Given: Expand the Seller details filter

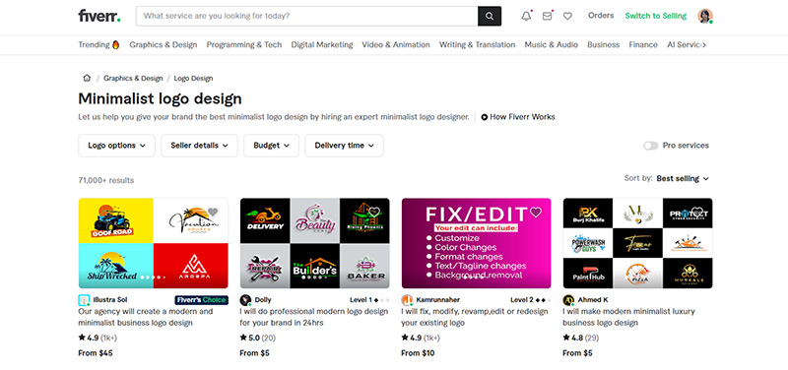Looking at the screenshot, I should point(200,146).
